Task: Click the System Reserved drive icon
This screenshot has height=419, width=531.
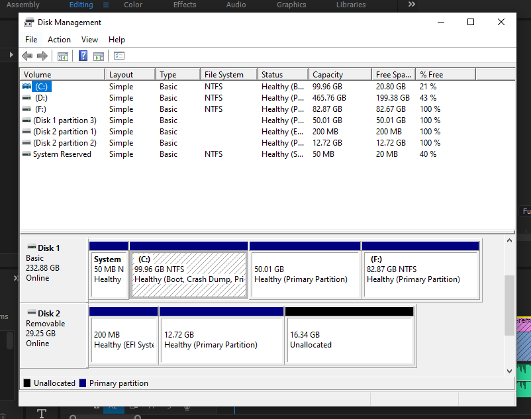Action: coord(26,154)
